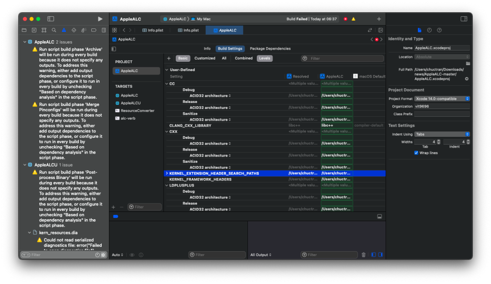Open the Info tab
The height and width of the screenshot is (284, 491).
[207, 49]
